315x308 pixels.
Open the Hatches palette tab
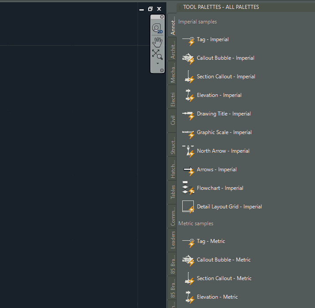coord(173,169)
